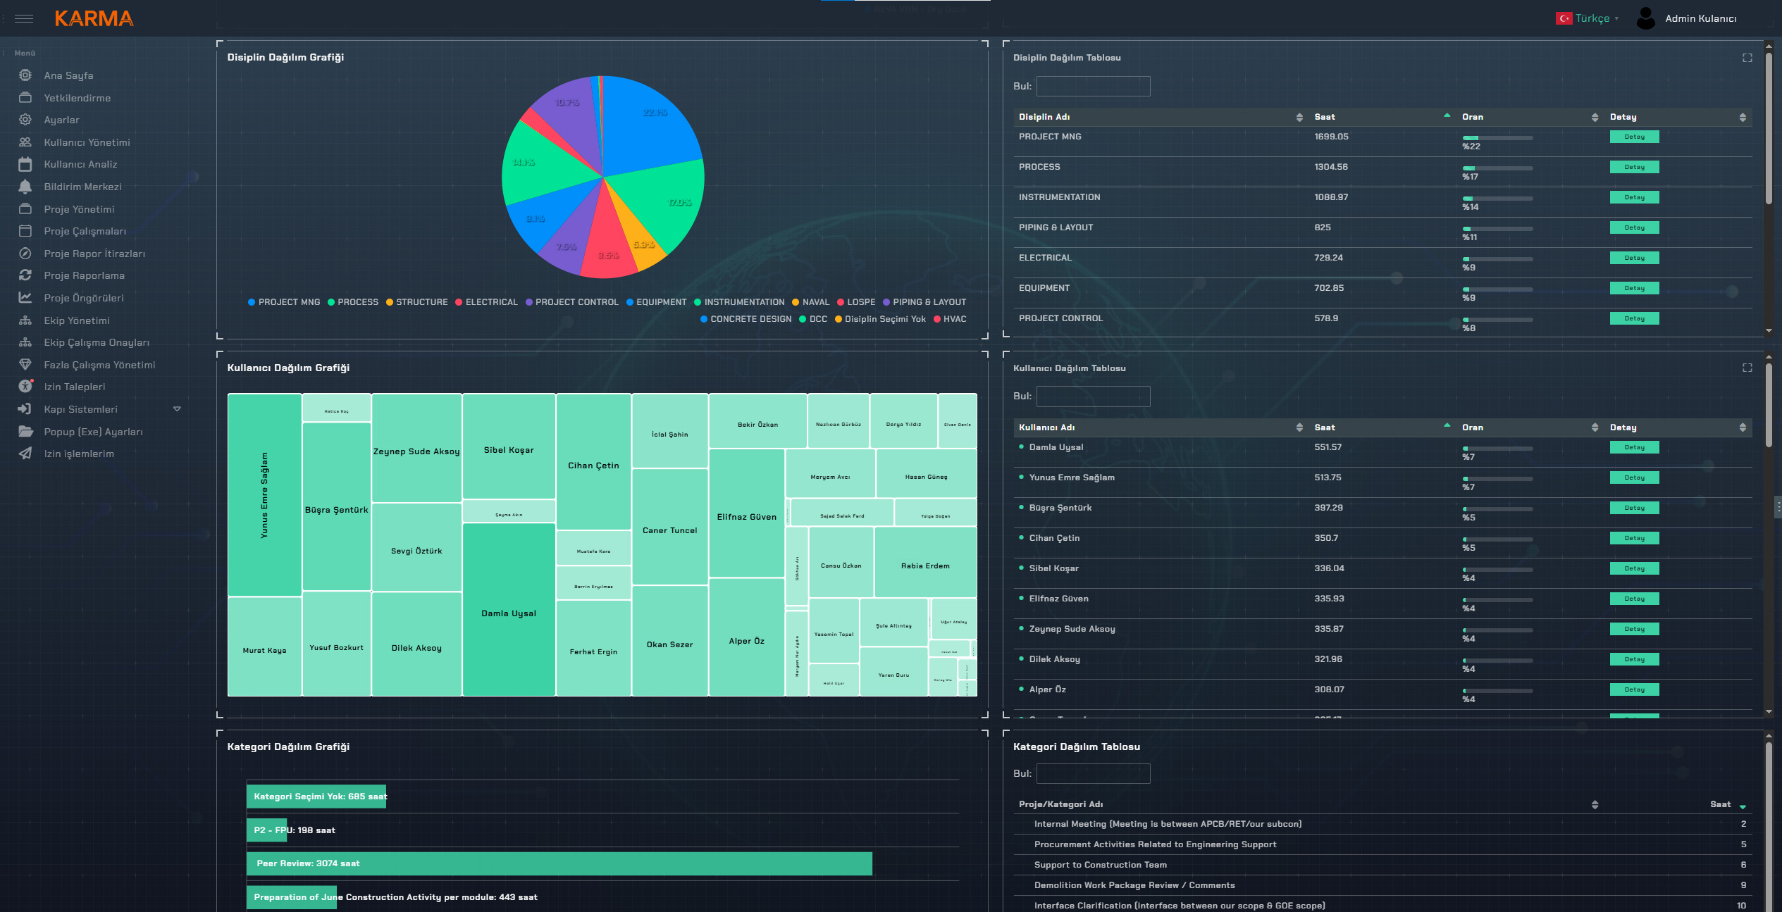
Task: Toggle PROJECT MNG legend series in pie chart
Action: pyautogui.click(x=284, y=302)
